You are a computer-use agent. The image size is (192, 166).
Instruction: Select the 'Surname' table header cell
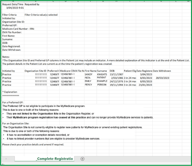click(x=102, y=71)
